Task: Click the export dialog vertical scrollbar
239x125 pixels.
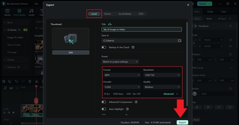Action: point(187,64)
